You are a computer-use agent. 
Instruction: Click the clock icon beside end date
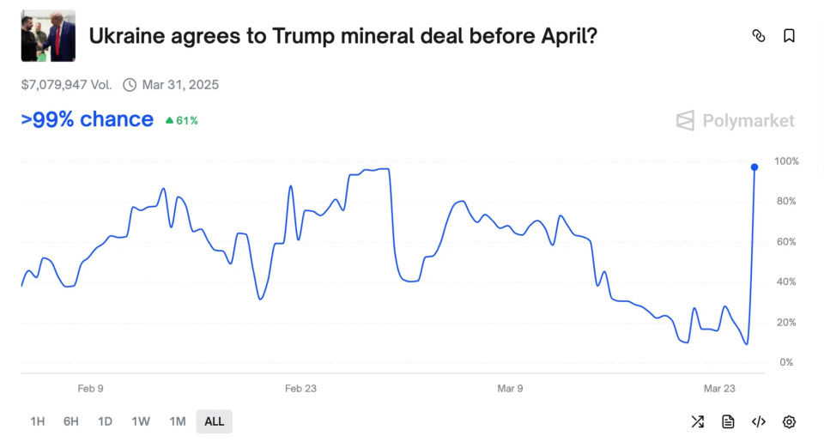pyautogui.click(x=130, y=85)
